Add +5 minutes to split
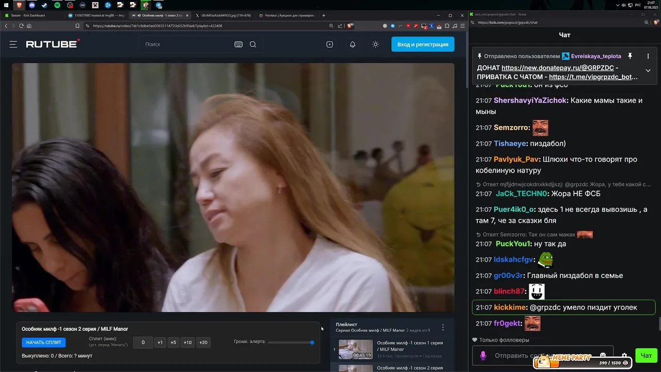The height and width of the screenshot is (372, 661). pos(173,343)
